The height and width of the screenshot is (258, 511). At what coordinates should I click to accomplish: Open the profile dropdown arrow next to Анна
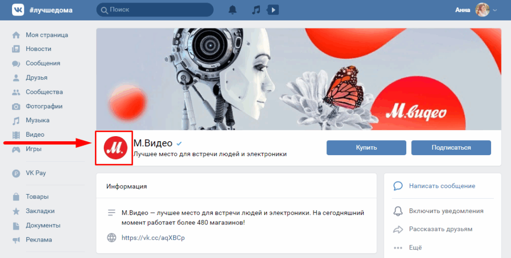click(x=495, y=10)
